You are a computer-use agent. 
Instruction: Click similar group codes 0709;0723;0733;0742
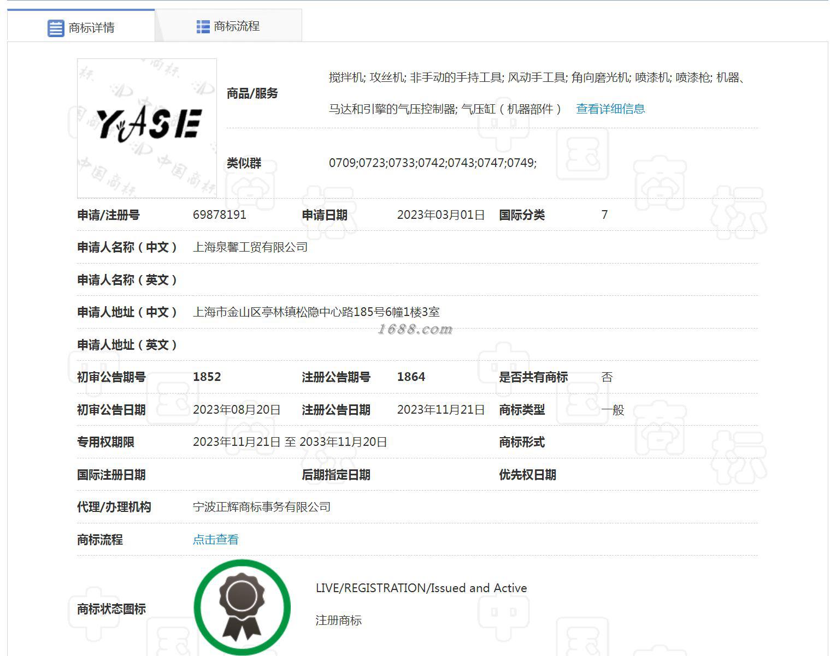pos(433,163)
